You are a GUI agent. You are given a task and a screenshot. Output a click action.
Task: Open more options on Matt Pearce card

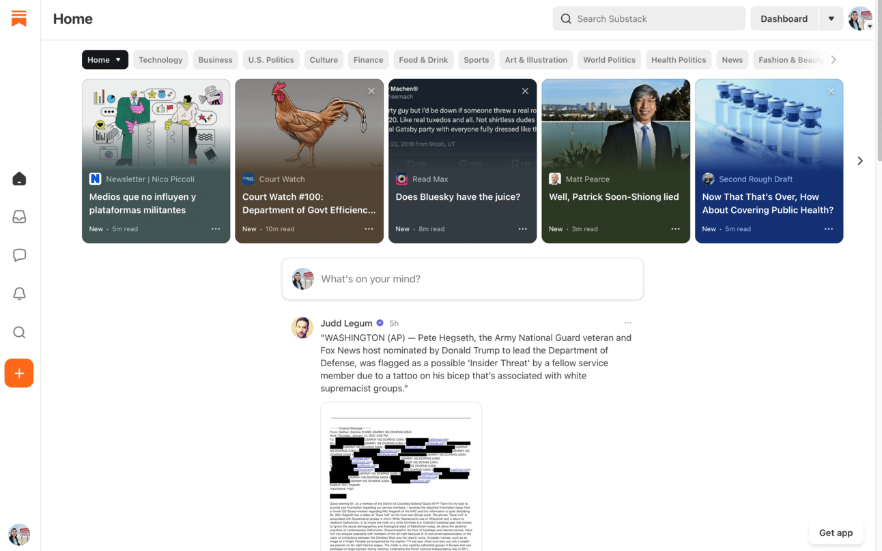pos(675,229)
